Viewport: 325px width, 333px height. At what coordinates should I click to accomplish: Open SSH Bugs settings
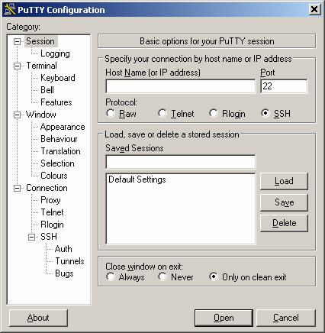pyautogui.click(x=64, y=273)
